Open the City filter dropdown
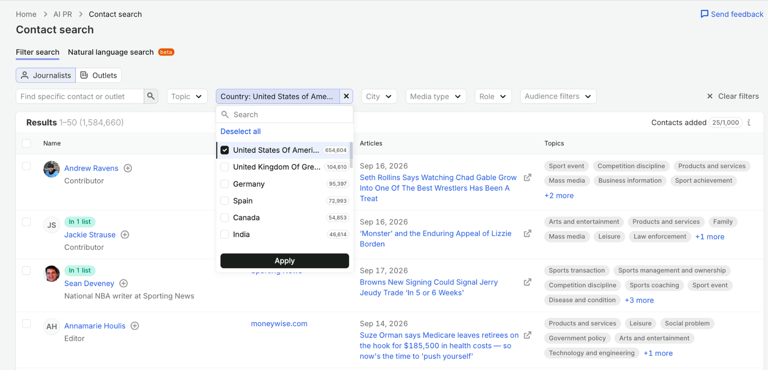 click(x=379, y=96)
